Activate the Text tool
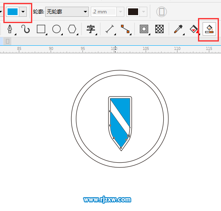 click(x=91, y=29)
